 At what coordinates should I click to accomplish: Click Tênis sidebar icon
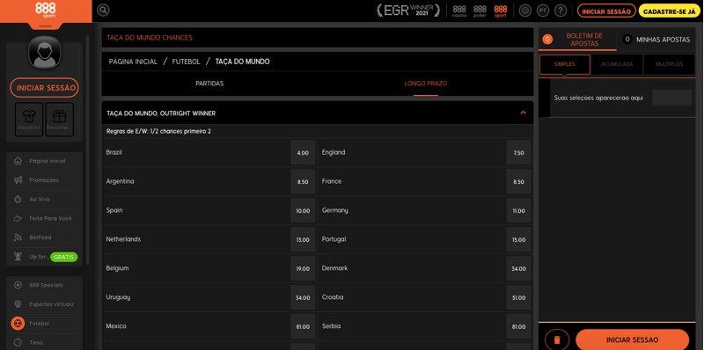coord(18,342)
